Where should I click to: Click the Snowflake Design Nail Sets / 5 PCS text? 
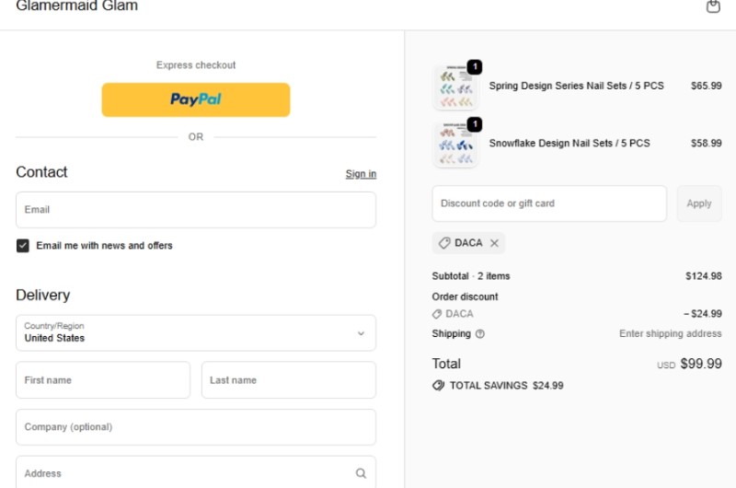tap(569, 144)
